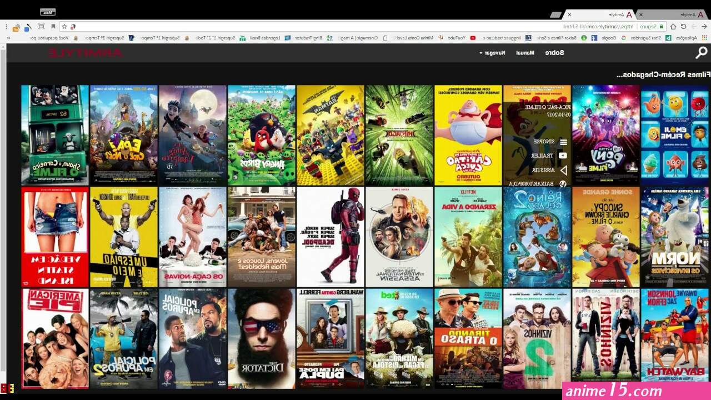Open the Você pesquisou por bookmark
This screenshot has height=400, width=711.
(54, 38)
